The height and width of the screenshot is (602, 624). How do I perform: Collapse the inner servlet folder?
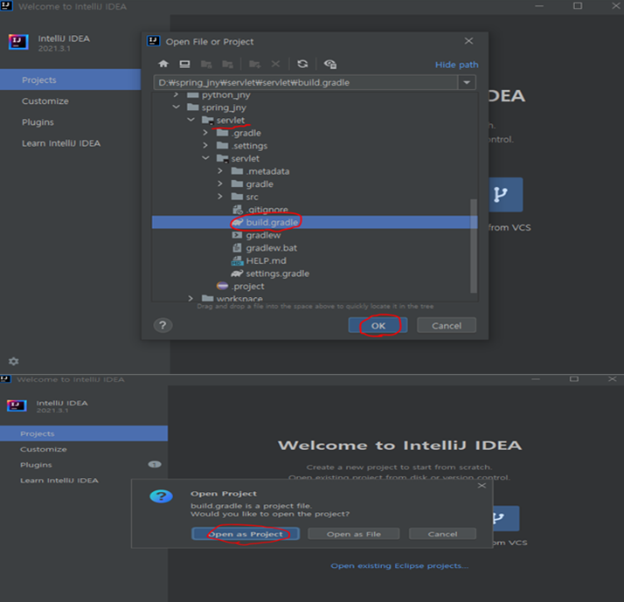205,158
